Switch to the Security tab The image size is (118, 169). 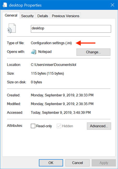pos(27,16)
